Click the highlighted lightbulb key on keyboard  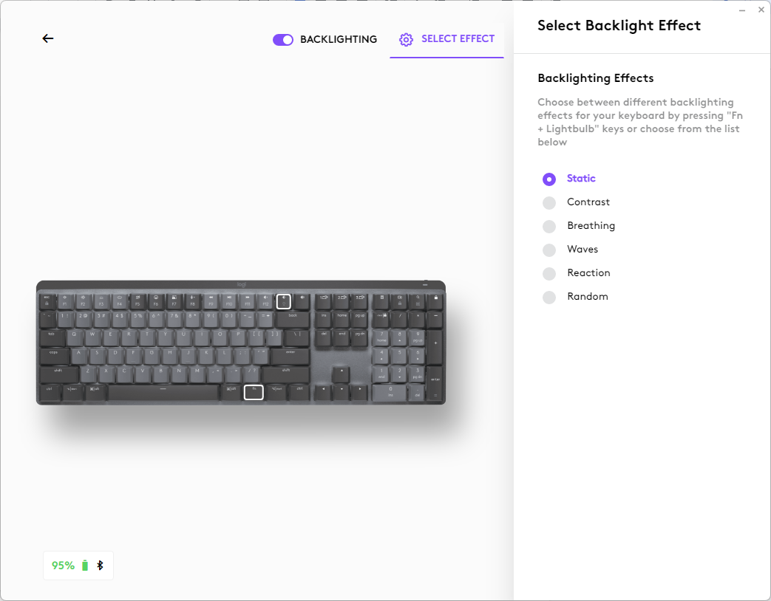[284, 301]
